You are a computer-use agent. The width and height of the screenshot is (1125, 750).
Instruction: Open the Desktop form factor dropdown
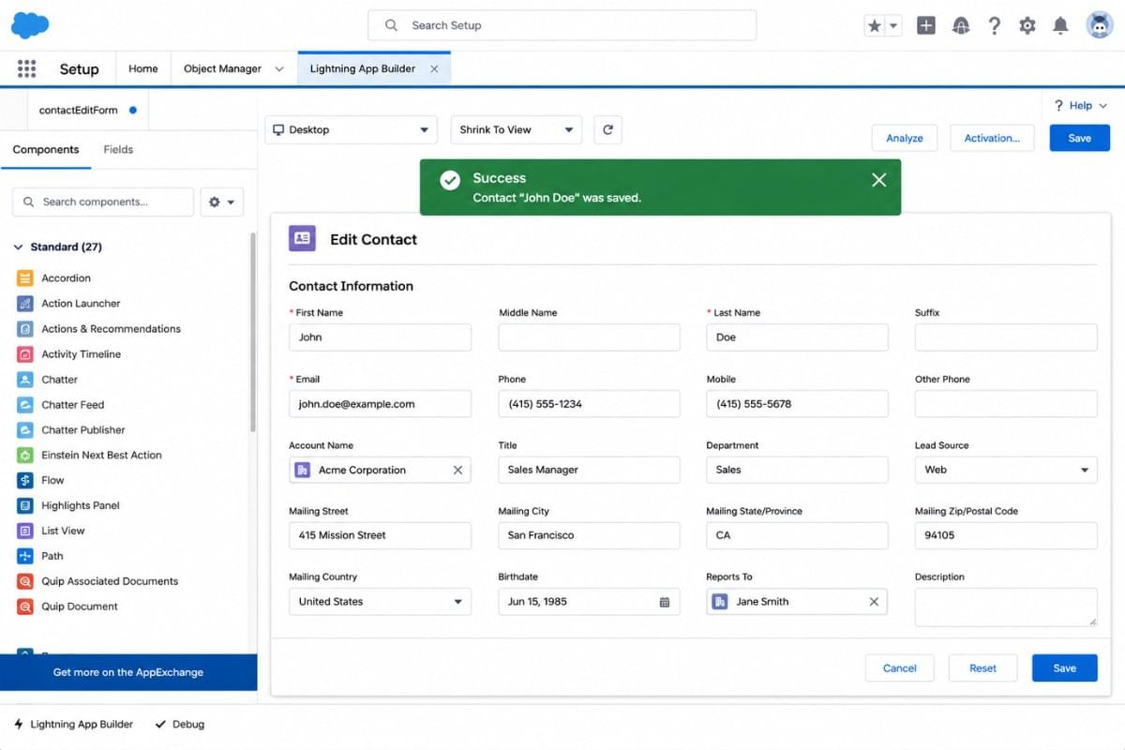(x=350, y=129)
